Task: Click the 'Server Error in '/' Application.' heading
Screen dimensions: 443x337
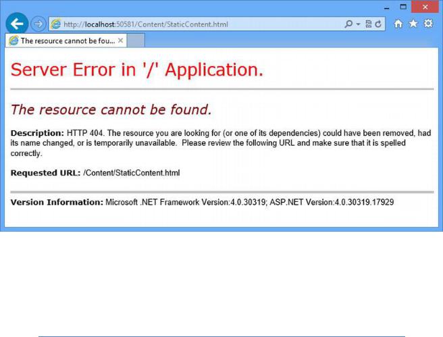Action: pos(137,70)
